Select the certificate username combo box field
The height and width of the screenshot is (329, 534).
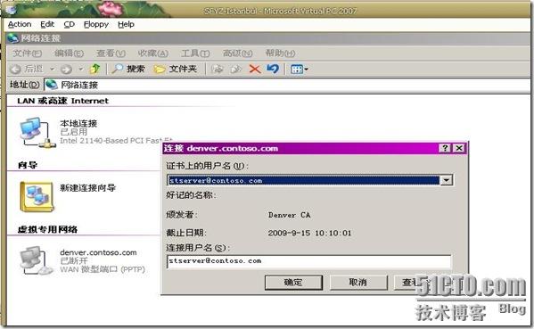[309, 180]
